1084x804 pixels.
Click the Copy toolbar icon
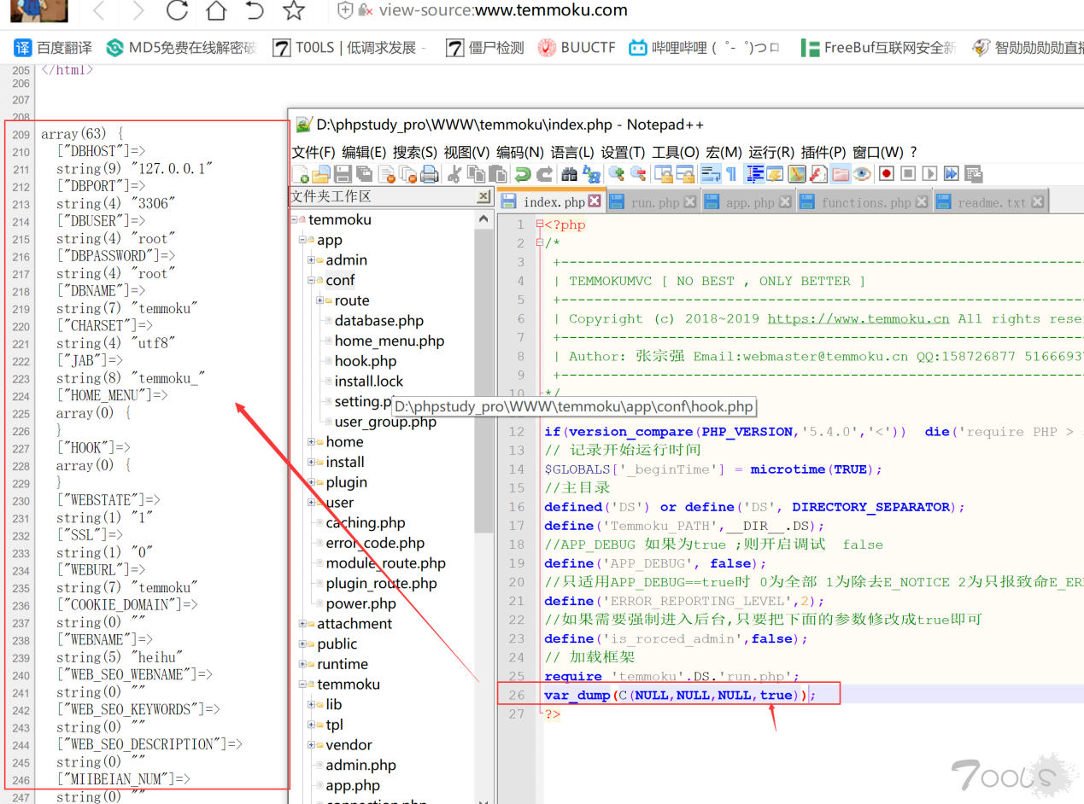475,174
